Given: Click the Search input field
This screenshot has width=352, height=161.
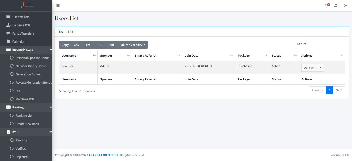Looking at the screenshot, I should click(x=326, y=44).
